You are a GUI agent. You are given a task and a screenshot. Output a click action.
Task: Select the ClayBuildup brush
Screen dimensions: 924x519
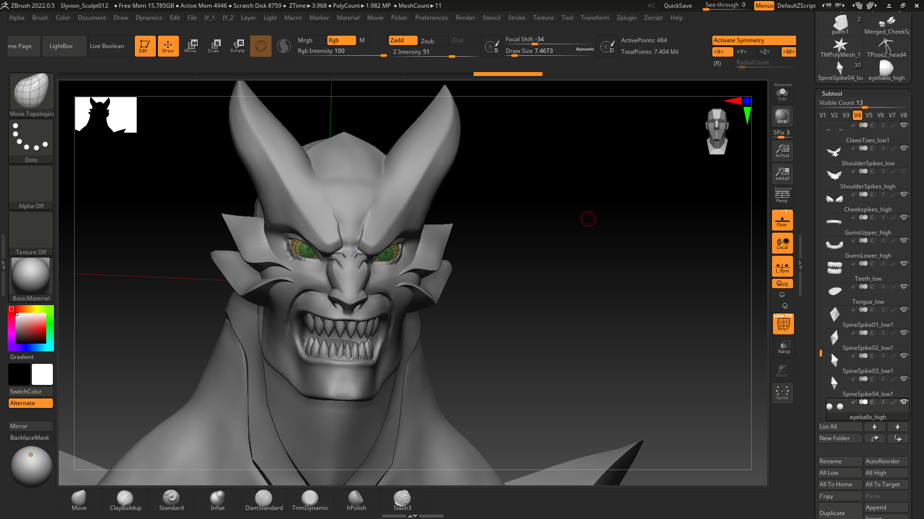[x=125, y=500]
